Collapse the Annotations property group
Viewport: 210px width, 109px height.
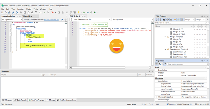tap(157, 81)
